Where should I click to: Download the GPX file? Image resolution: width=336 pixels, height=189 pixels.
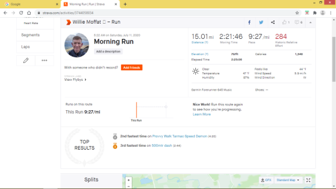pyautogui.click(x=266, y=180)
